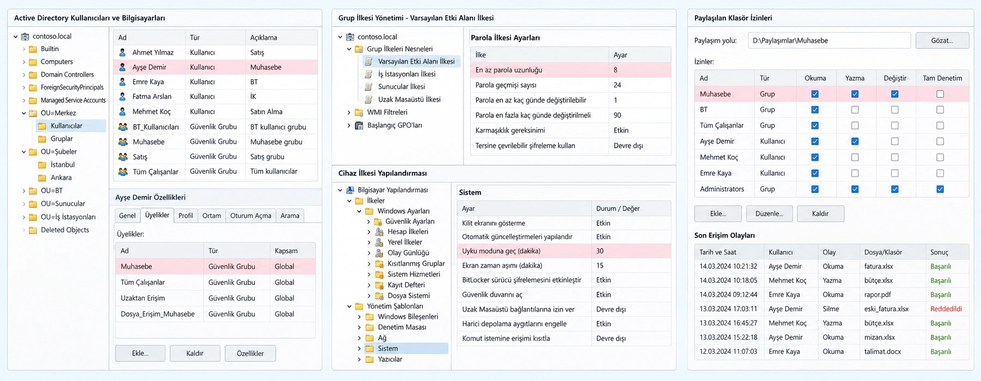This screenshot has height=381, width=981.
Task: Uncheck Yazma permission for Ayşe Demir
Action: [855, 142]
